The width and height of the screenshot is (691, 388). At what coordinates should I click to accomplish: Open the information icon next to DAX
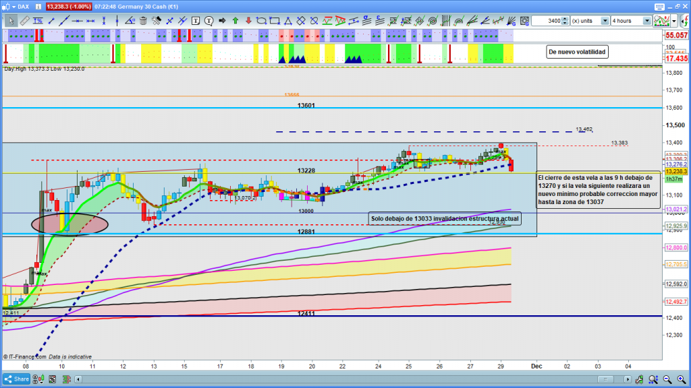[x=38, y=7]
